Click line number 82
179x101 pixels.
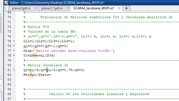coord(9,75)
